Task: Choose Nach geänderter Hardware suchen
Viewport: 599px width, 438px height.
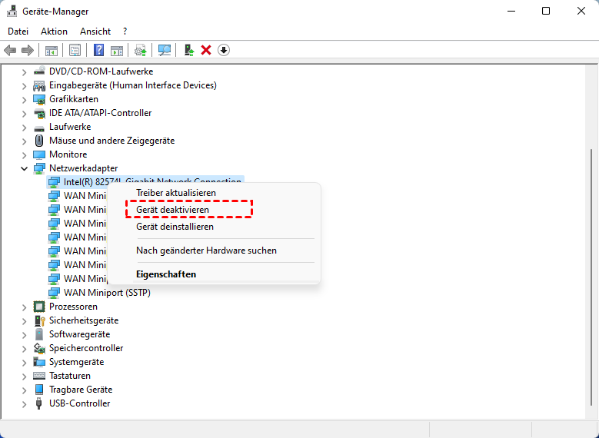Action: point(215,251)
